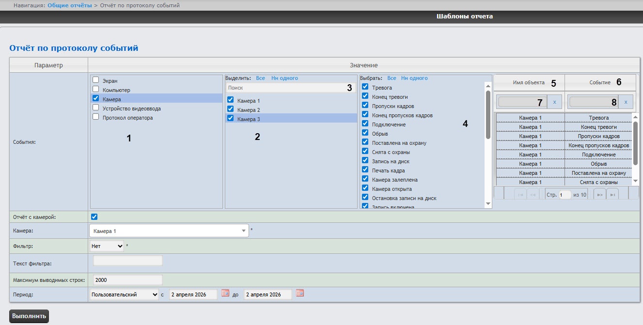Expand the Фильтр dropdown set to Нет

click(107, 246)
